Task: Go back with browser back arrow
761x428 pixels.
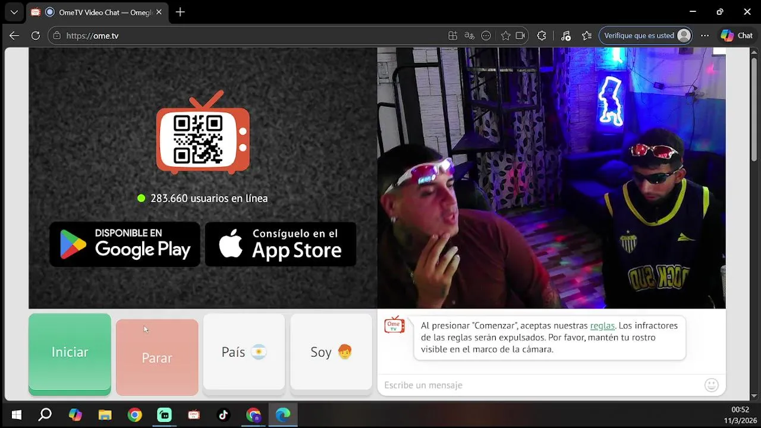Action: (x=14, y=36)
